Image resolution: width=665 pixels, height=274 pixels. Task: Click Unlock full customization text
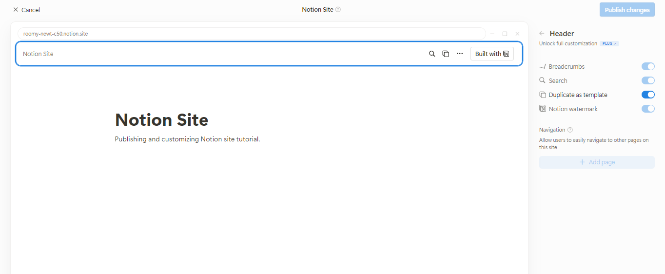click(568, 43)
